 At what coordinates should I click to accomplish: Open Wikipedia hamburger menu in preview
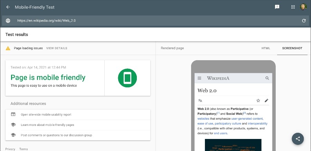pyautogui.click(x=199, y=78)
